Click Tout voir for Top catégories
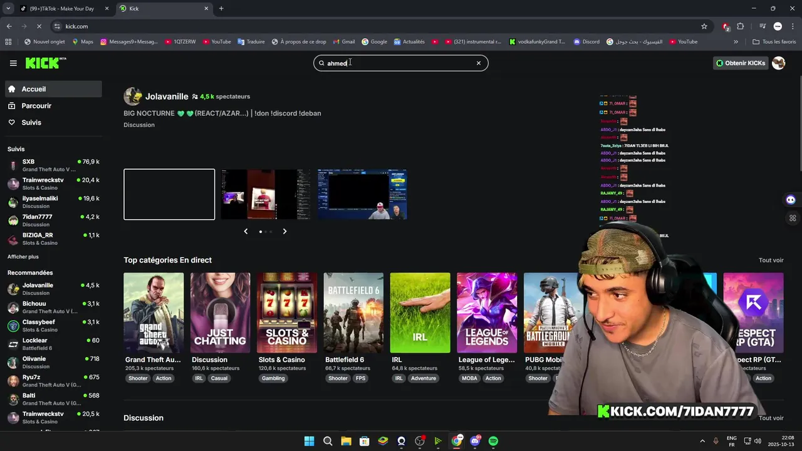802x451 pixels. tap(771, 260)
